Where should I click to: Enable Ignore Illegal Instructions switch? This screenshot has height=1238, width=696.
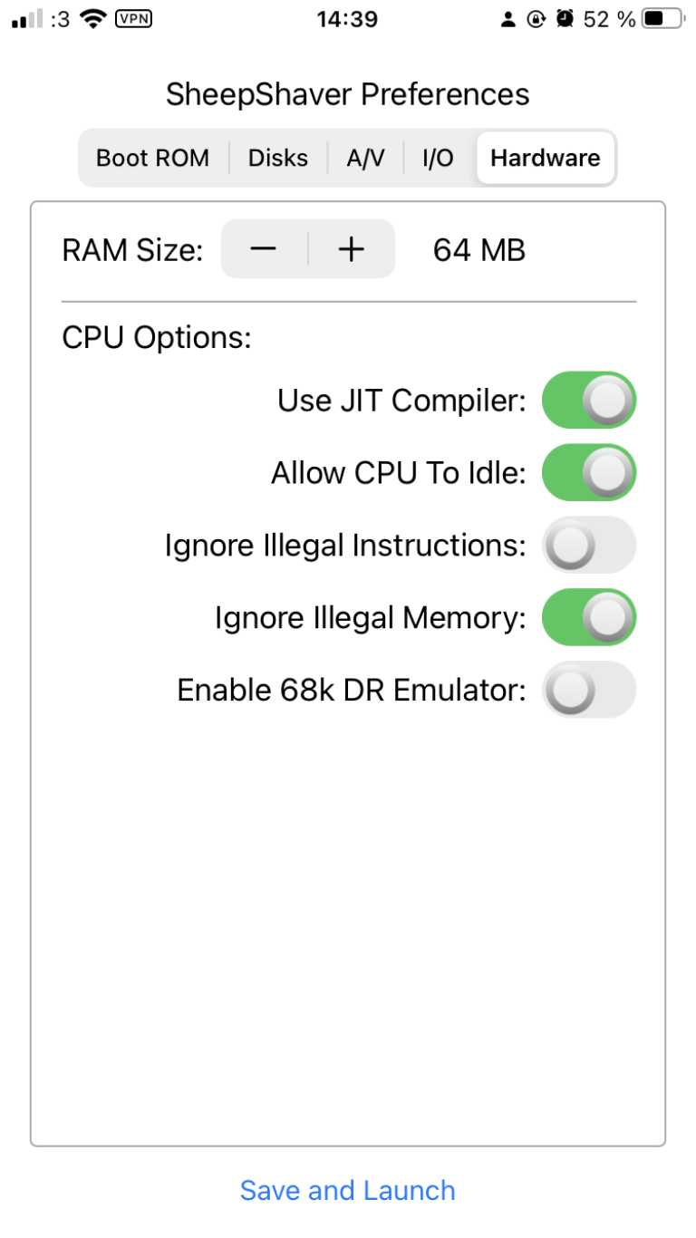pyautogui.click(x=589, y=545)
